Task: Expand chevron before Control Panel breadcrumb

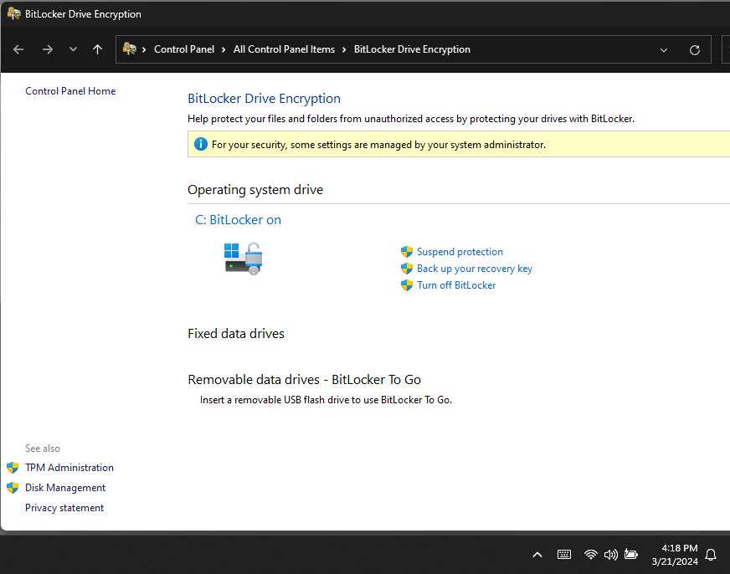Action: point(144,49)
